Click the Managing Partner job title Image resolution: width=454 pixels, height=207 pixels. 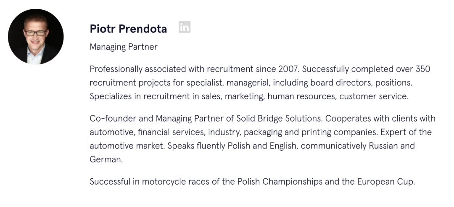124,47
